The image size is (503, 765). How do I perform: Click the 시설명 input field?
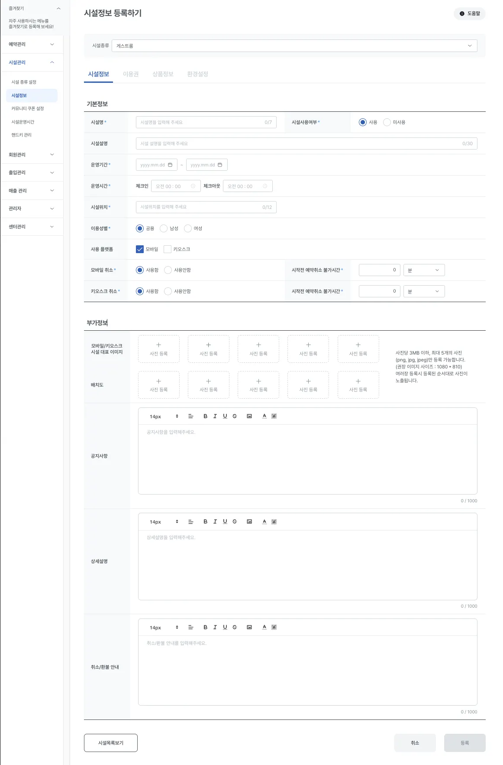tap(206, 122)
